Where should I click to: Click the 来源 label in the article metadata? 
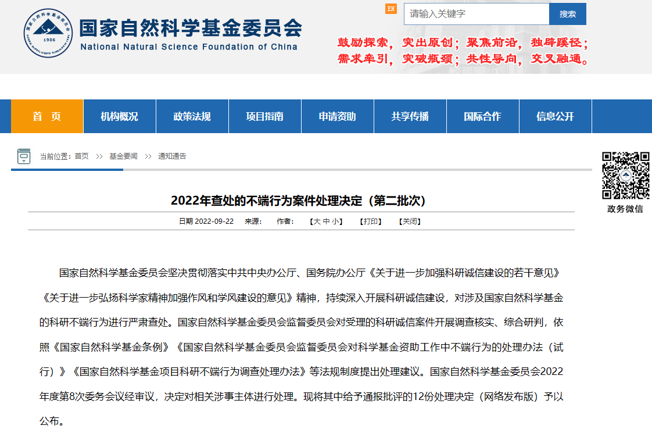(x=253, y=221)
